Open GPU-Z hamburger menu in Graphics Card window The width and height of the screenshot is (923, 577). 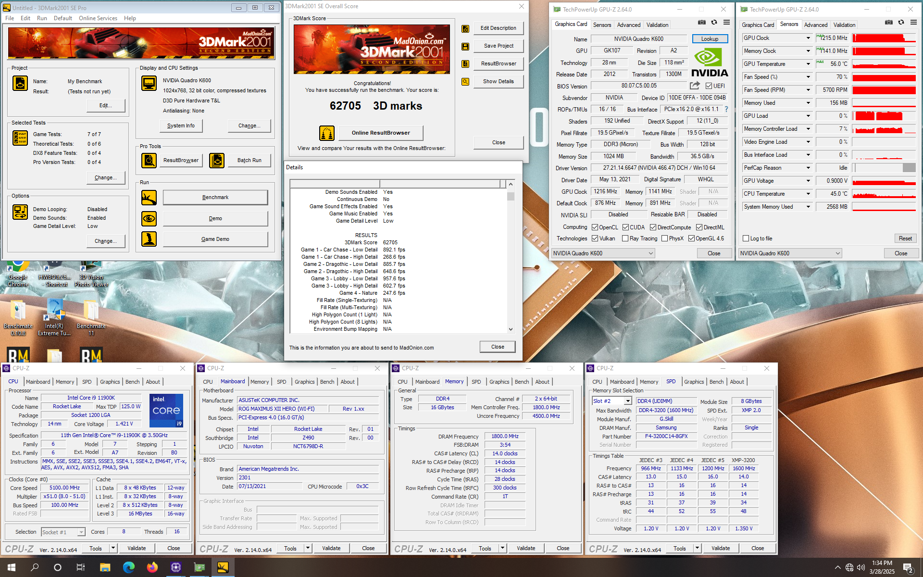coord(726,22)
